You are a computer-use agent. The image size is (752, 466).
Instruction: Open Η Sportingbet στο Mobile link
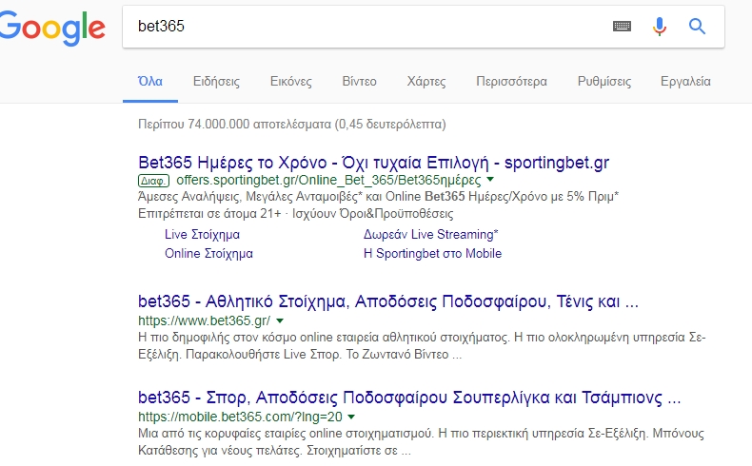point(432,253)
